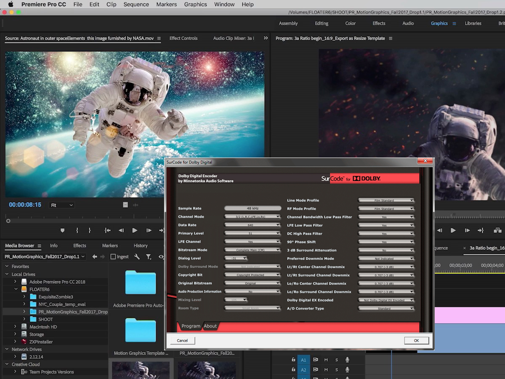Viewport: 505px width, 379px height.
Task: Open the History panel tab
Action: click(x=141, y=246)
